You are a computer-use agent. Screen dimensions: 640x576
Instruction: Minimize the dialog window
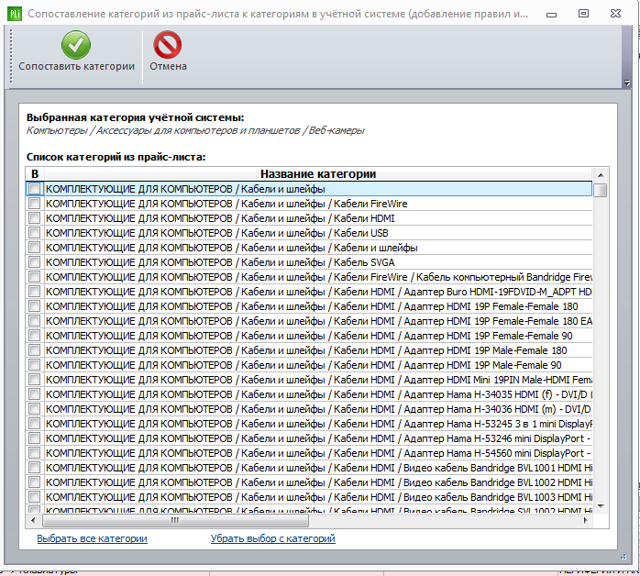tap(551, 15)
